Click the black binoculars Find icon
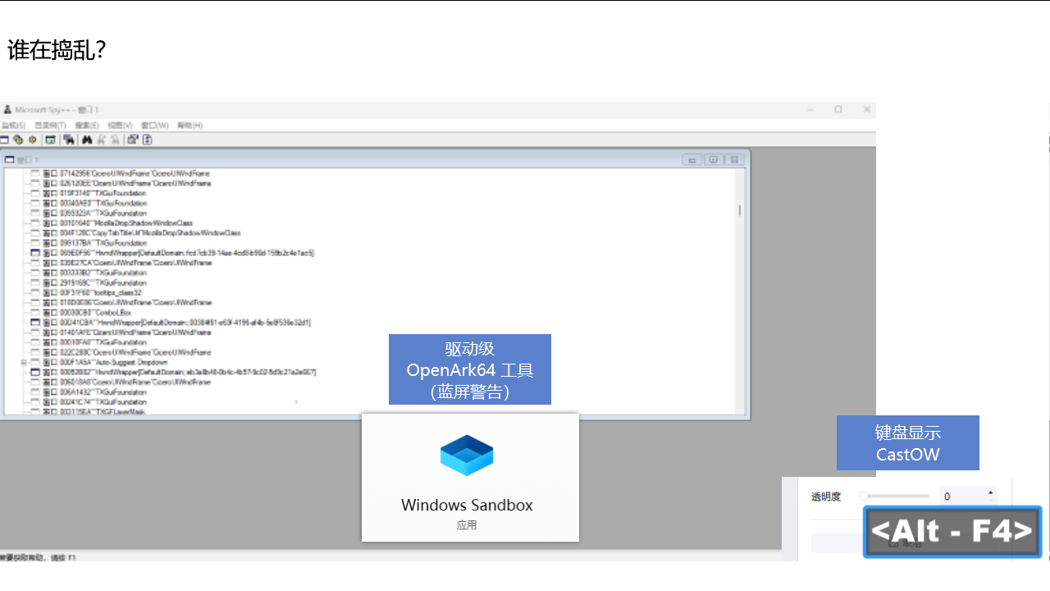Image resolution: width=1050 pixels, height=591 pixels. (86, 140)
